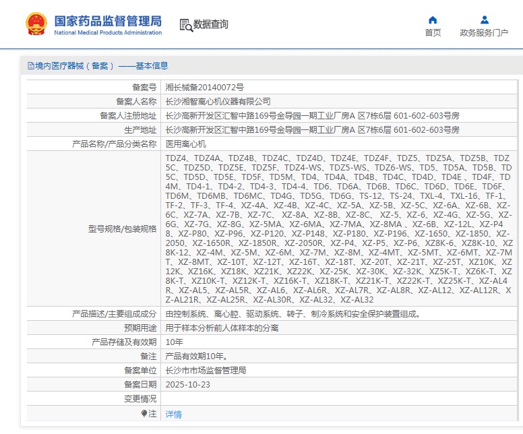Click the model list starting with TDZ4
This screenshot has width=523, height=434.
[x=339, y=229]
